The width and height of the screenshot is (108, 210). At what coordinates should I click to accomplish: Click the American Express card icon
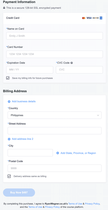[101, 18]
